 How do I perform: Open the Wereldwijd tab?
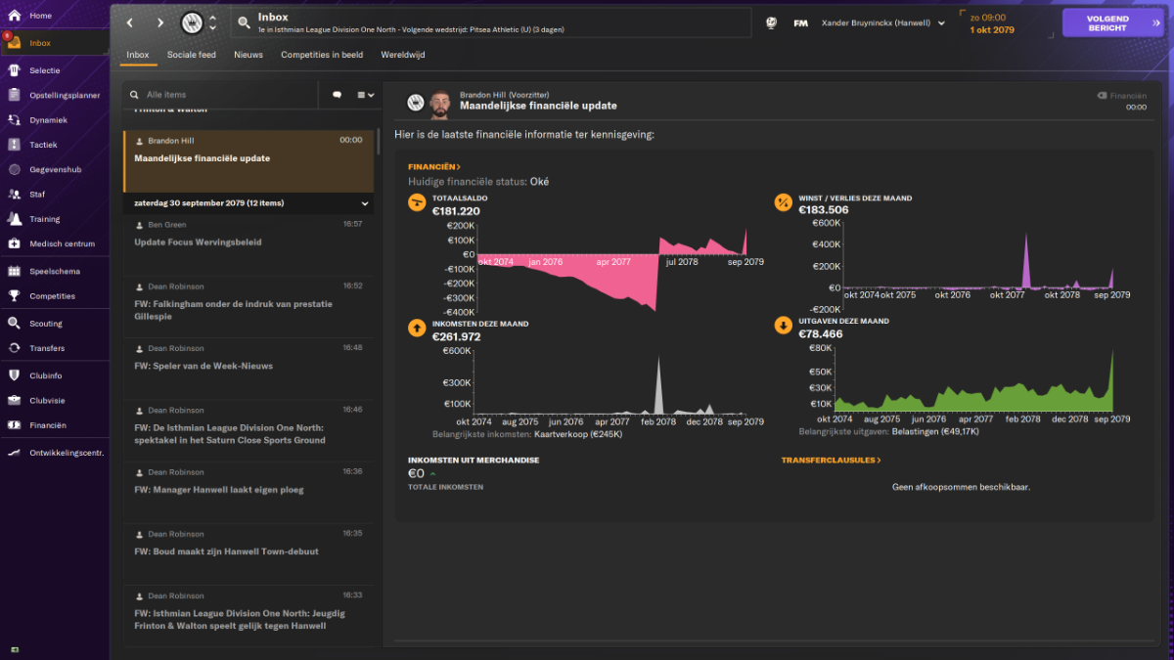coord(403,55)
